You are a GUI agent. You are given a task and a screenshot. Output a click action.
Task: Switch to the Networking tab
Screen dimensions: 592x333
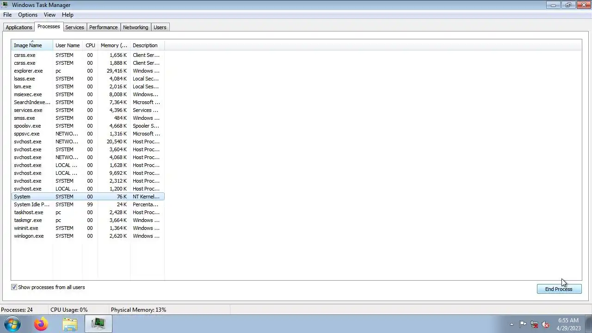[x=136, y=27]
